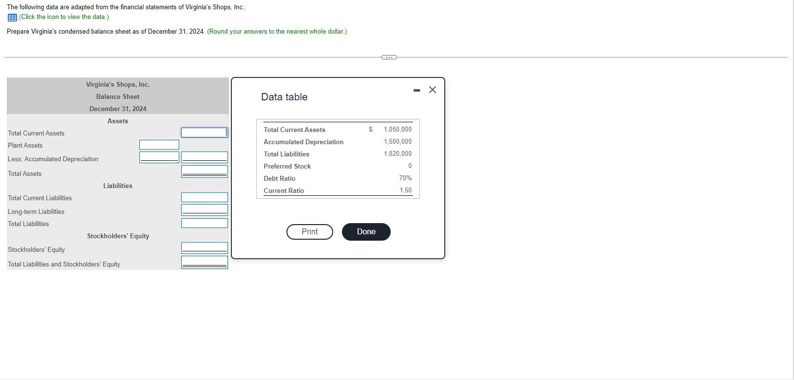This screenshot has width=794, height=380.
Task: Click 'Total Liabilities and Stockholders' Equity' row label
Action: (x=64, y=265)
